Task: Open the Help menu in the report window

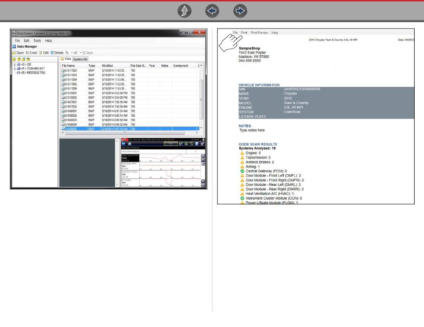Action: (x=275, y=33)
